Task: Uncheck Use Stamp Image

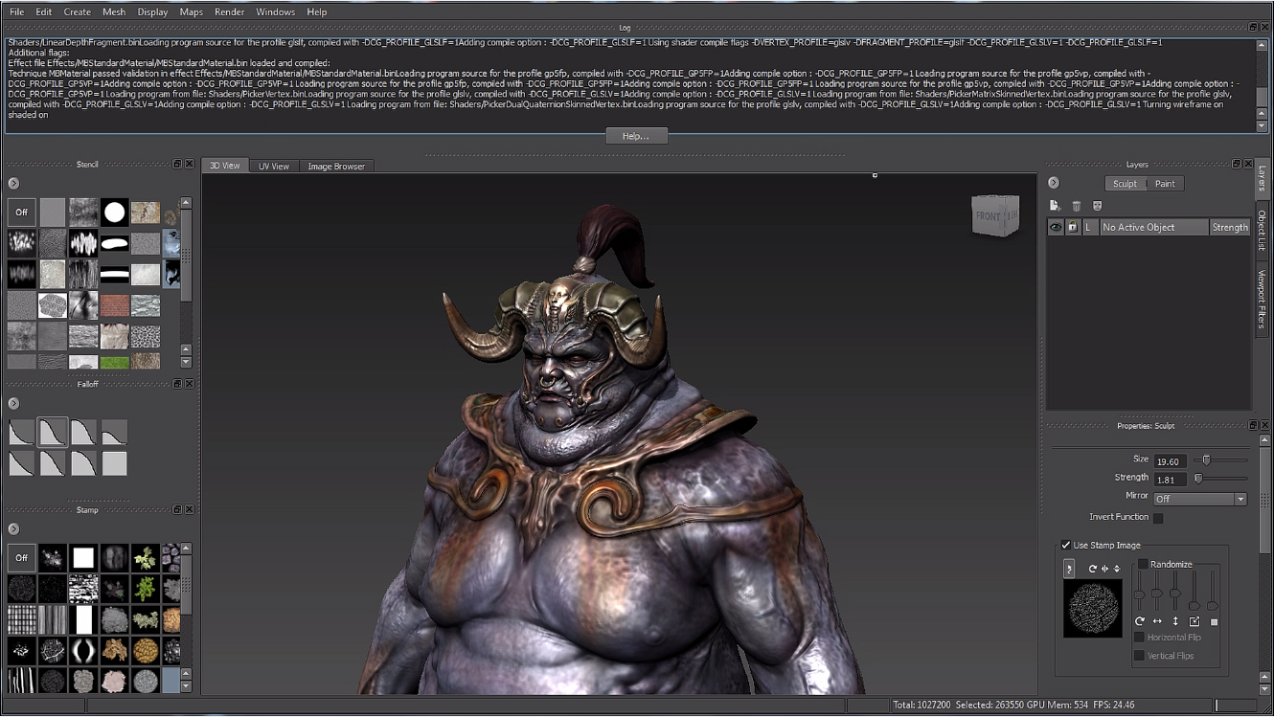Action: (1065, 545)
